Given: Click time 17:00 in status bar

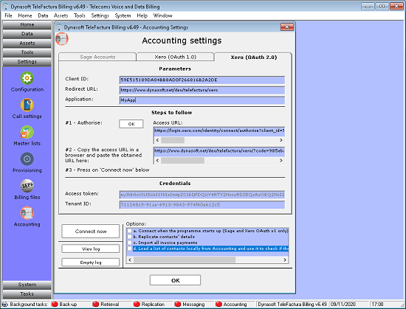Looking at the screenshot, I should click(377, 305).
